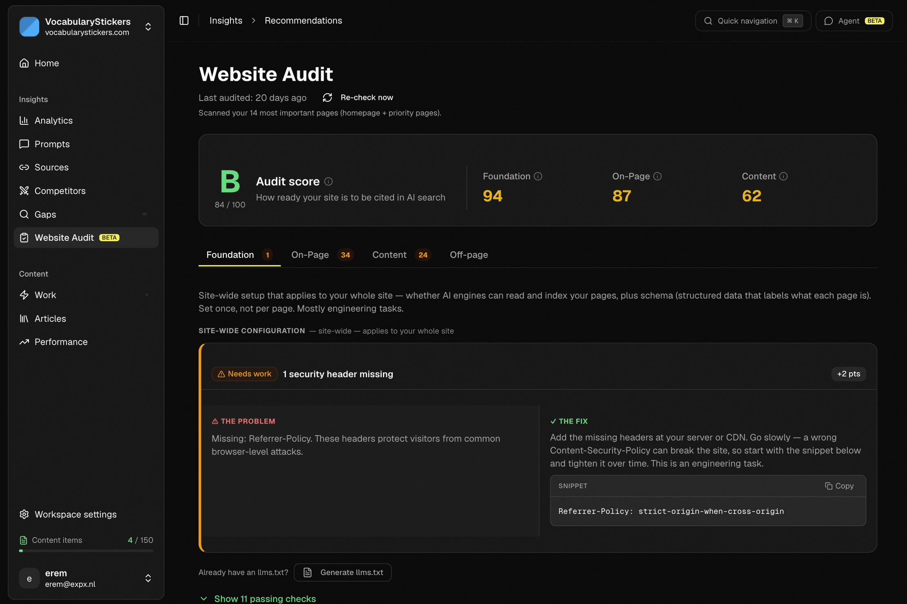Screen dimensions: 907x604
Task: Click the Needs work warning badge
Action: pyautogui.click(x=244, y=374)
